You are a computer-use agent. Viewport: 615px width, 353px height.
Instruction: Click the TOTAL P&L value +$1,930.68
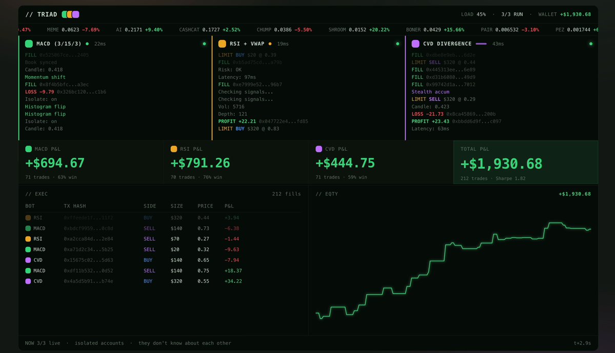[501, 164]
